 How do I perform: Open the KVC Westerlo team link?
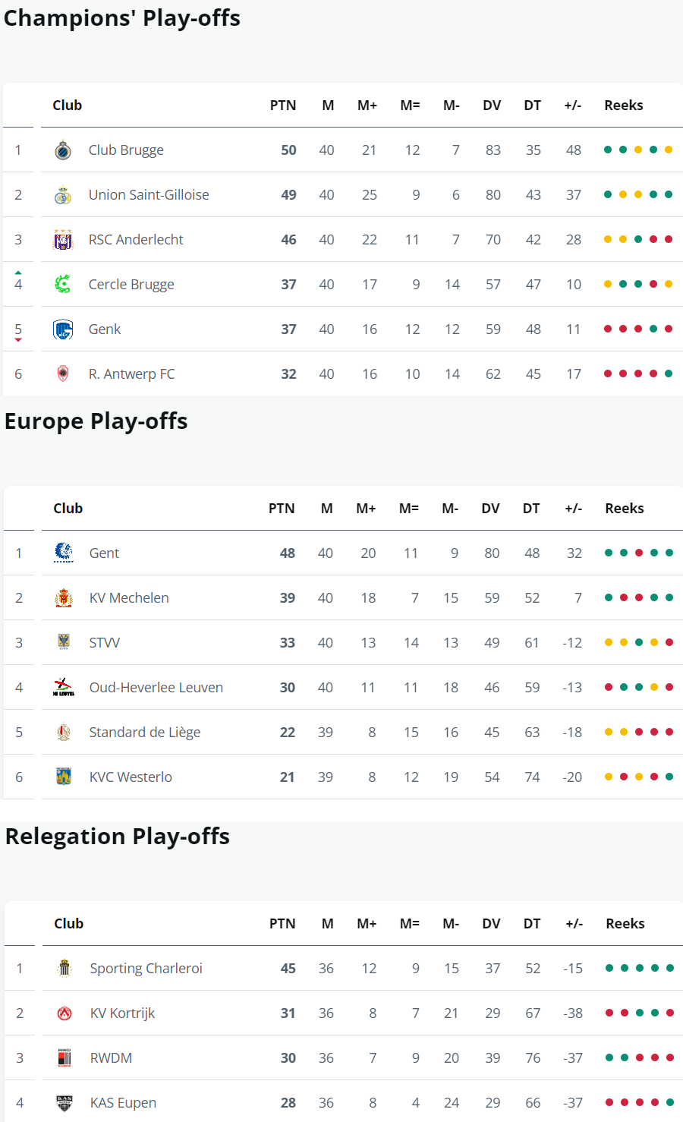pos(131,777)
